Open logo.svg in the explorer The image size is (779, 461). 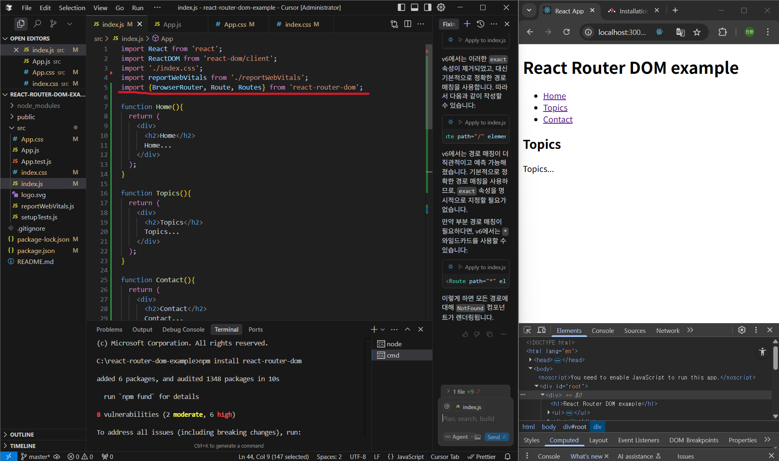43,195
